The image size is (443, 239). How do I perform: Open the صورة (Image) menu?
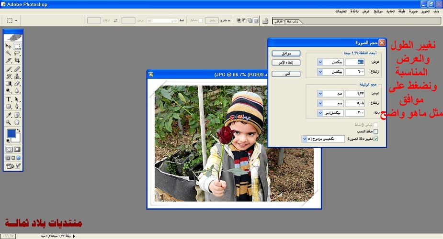pos(413,11)
